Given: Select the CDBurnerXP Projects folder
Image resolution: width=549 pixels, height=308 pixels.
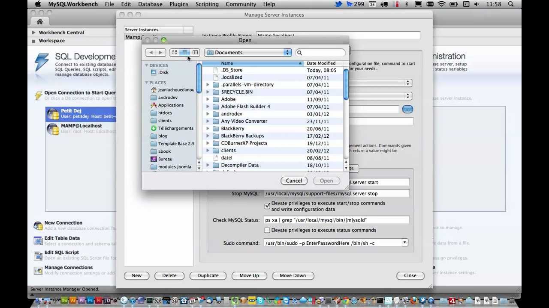Looking at the screenshot, I should click(273, 143).
